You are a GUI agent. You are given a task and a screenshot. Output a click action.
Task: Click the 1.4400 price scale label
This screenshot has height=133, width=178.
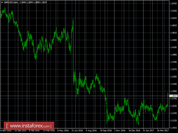173,40
